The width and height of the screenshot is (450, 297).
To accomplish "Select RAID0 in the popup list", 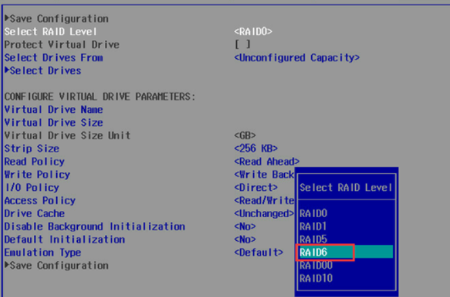I will point(313,213).
